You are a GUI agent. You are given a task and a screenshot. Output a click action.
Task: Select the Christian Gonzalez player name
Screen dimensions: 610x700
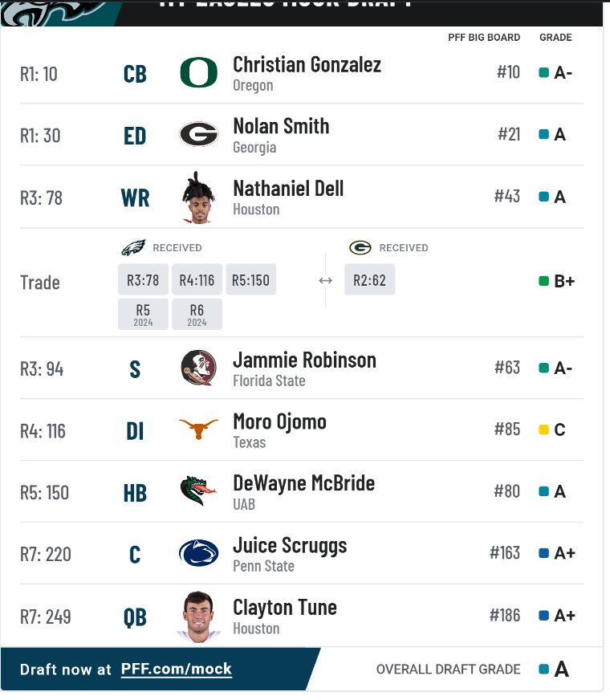point(307,64)
